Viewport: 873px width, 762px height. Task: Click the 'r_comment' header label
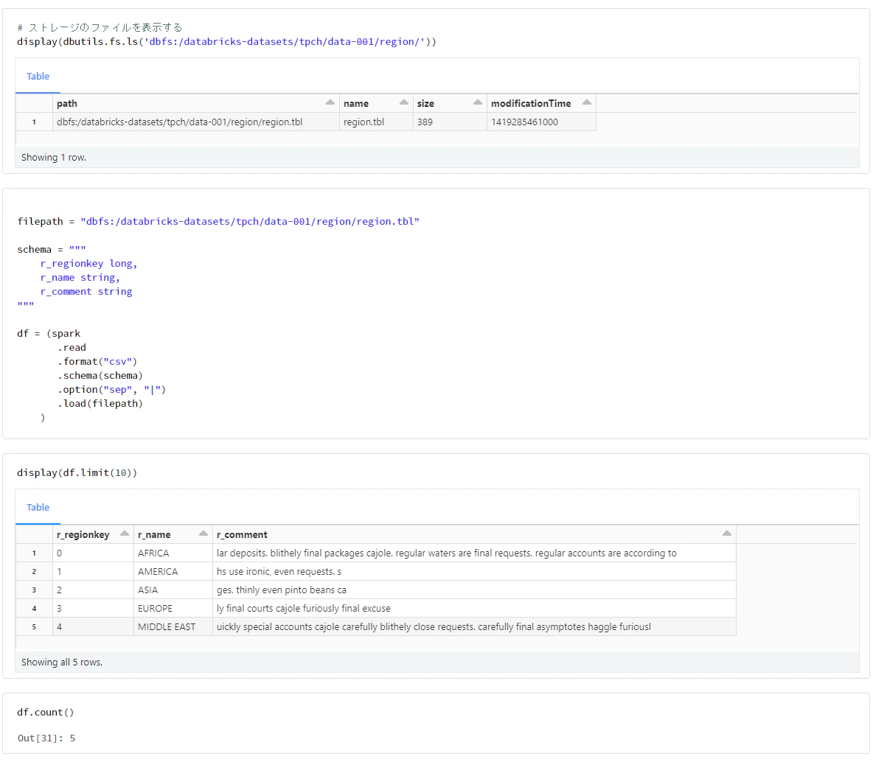tap(242, 535)
